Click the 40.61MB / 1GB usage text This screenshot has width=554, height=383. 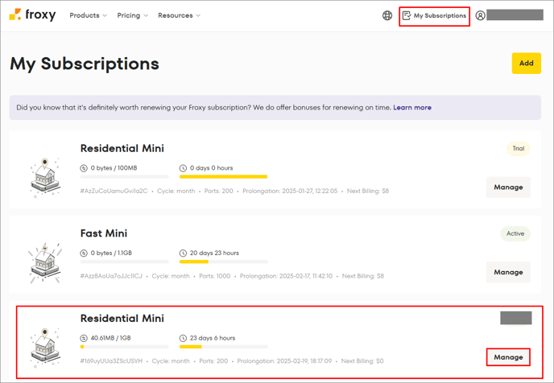[110, 338]
